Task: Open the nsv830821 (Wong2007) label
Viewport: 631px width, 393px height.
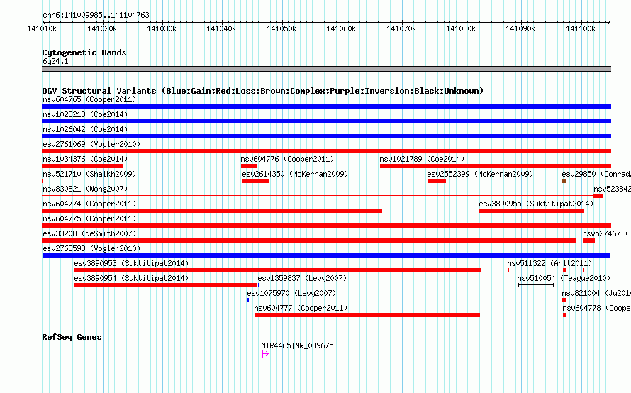Action: point(85,189)
